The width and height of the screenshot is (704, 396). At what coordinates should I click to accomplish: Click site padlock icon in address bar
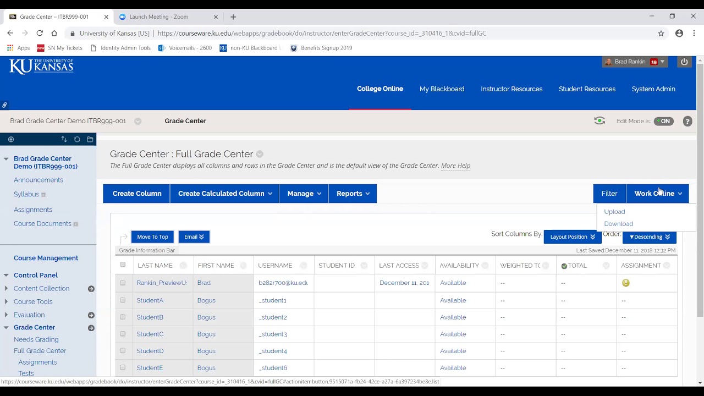pos(72,33)
